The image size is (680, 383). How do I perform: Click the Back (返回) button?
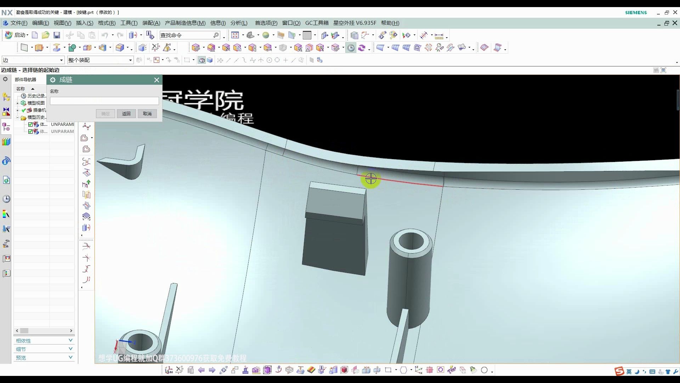[x=126, y=114]
